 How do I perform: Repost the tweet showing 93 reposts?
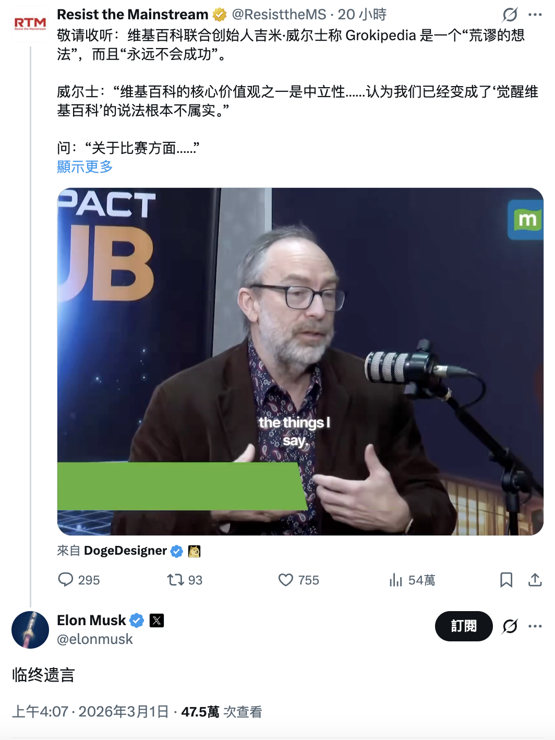(175, 580)
